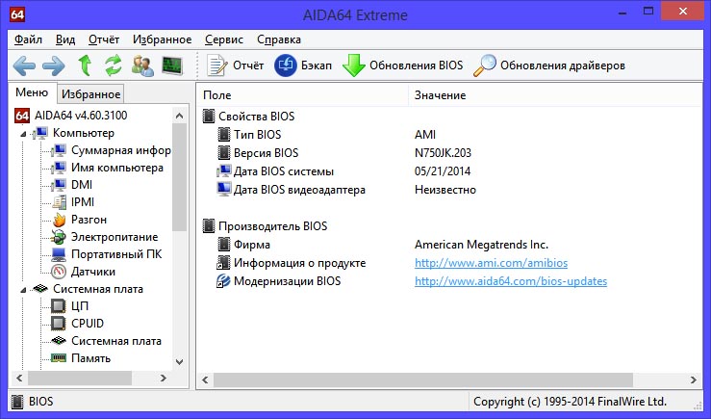The image size is (711, 419).
Task: Click tree panel scroll-left arrow
Action: click(x=19, y=378)
